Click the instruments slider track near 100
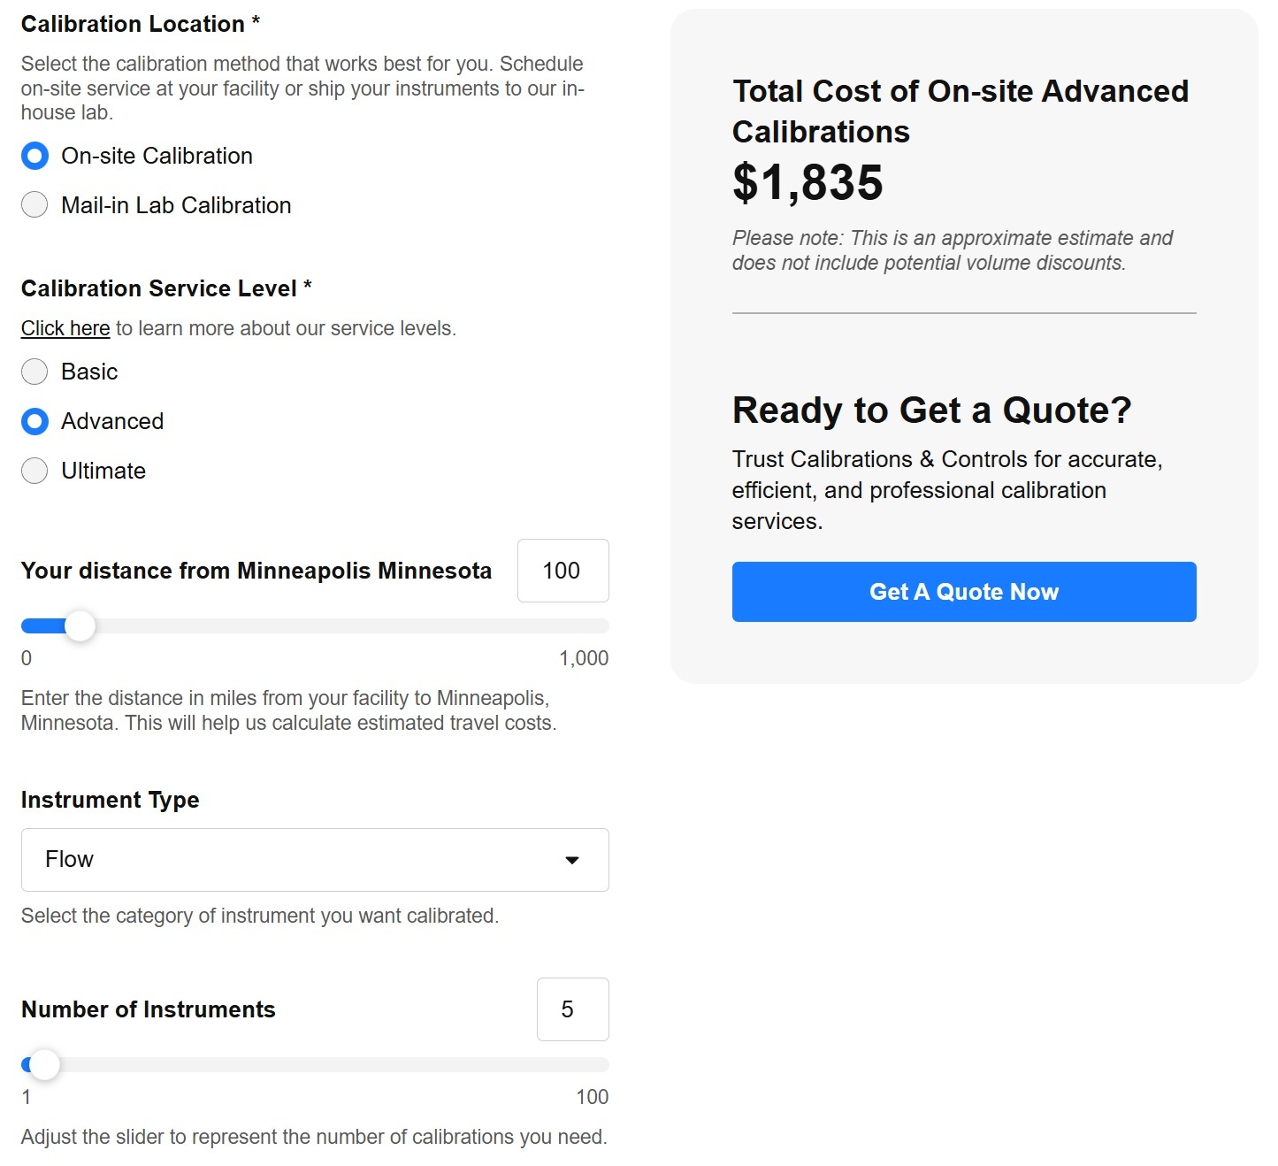Screen dimensions: 1278x1166 (593, 1065)
